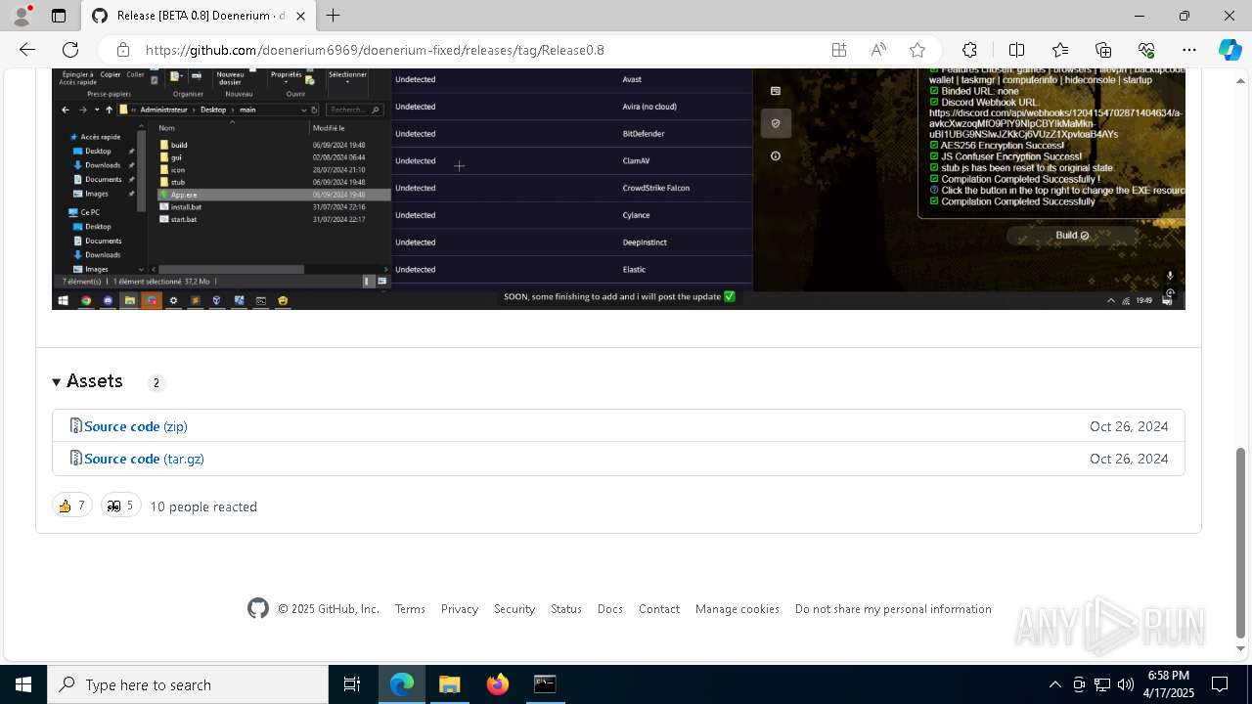Open Task View on taskbar
The width and height of the screenshot is (1252, 704).
click(352, 684)
